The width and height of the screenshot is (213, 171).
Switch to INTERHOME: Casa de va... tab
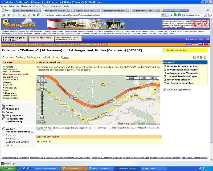[144, 10]
